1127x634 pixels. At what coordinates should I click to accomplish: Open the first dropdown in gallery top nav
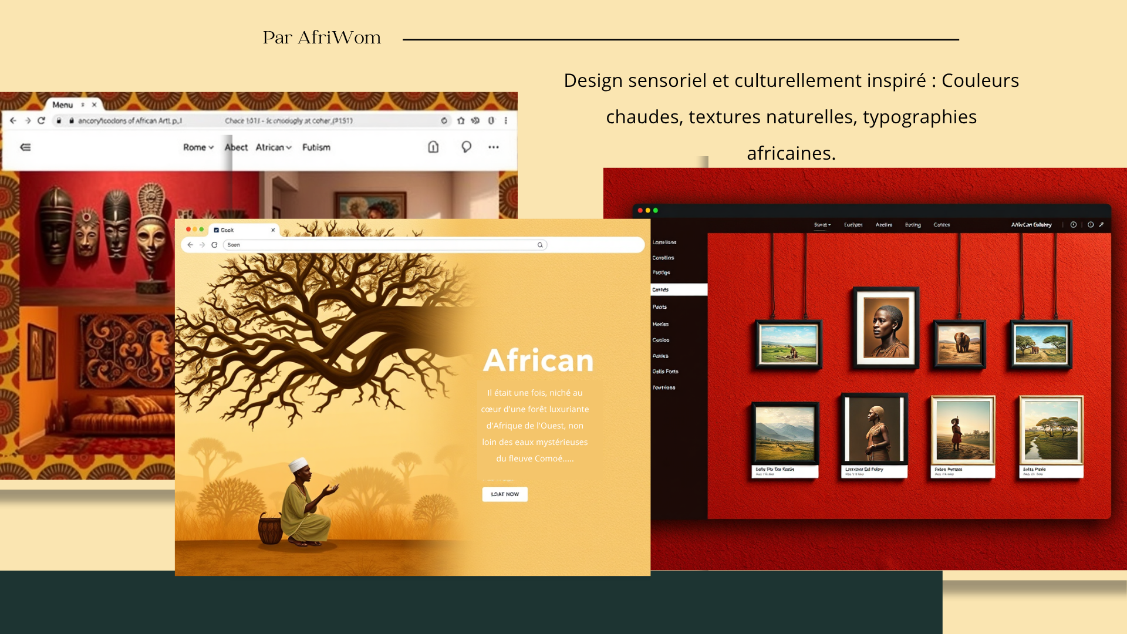[822, 225]
